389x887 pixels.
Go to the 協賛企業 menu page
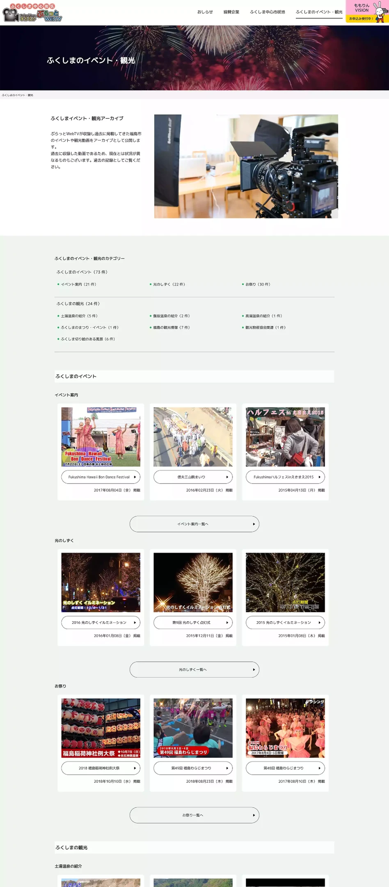[x=231, y=12]
